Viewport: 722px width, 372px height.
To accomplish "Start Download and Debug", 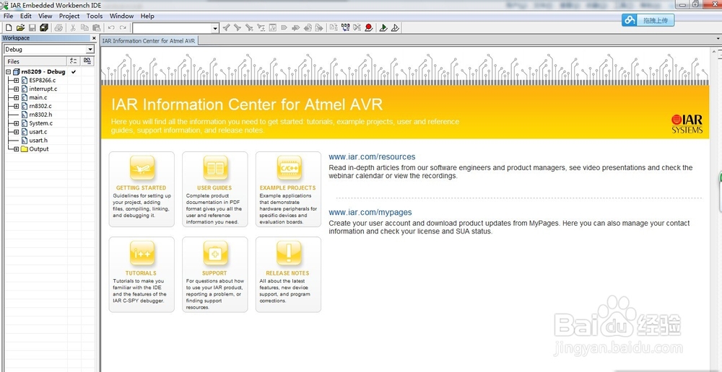I will 383,27.
